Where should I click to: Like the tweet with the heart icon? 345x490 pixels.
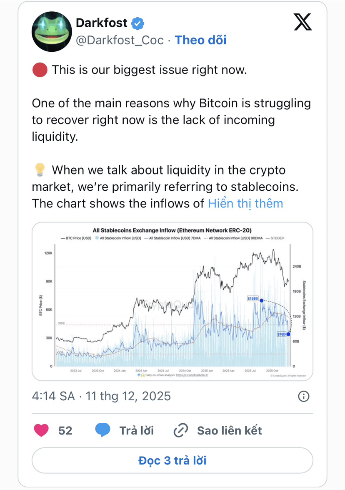[x=41, y=430]
